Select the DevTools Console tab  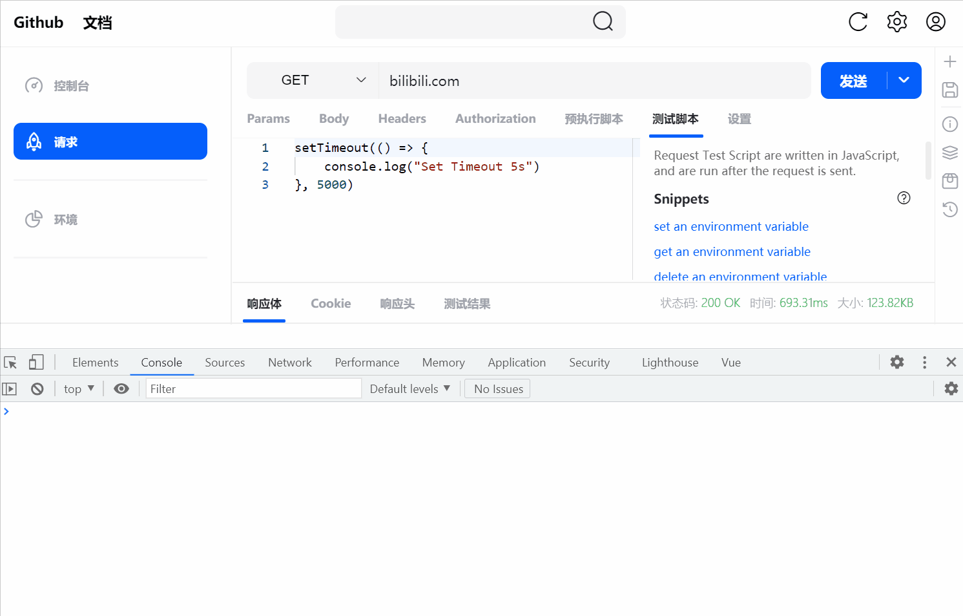point(161,362)
